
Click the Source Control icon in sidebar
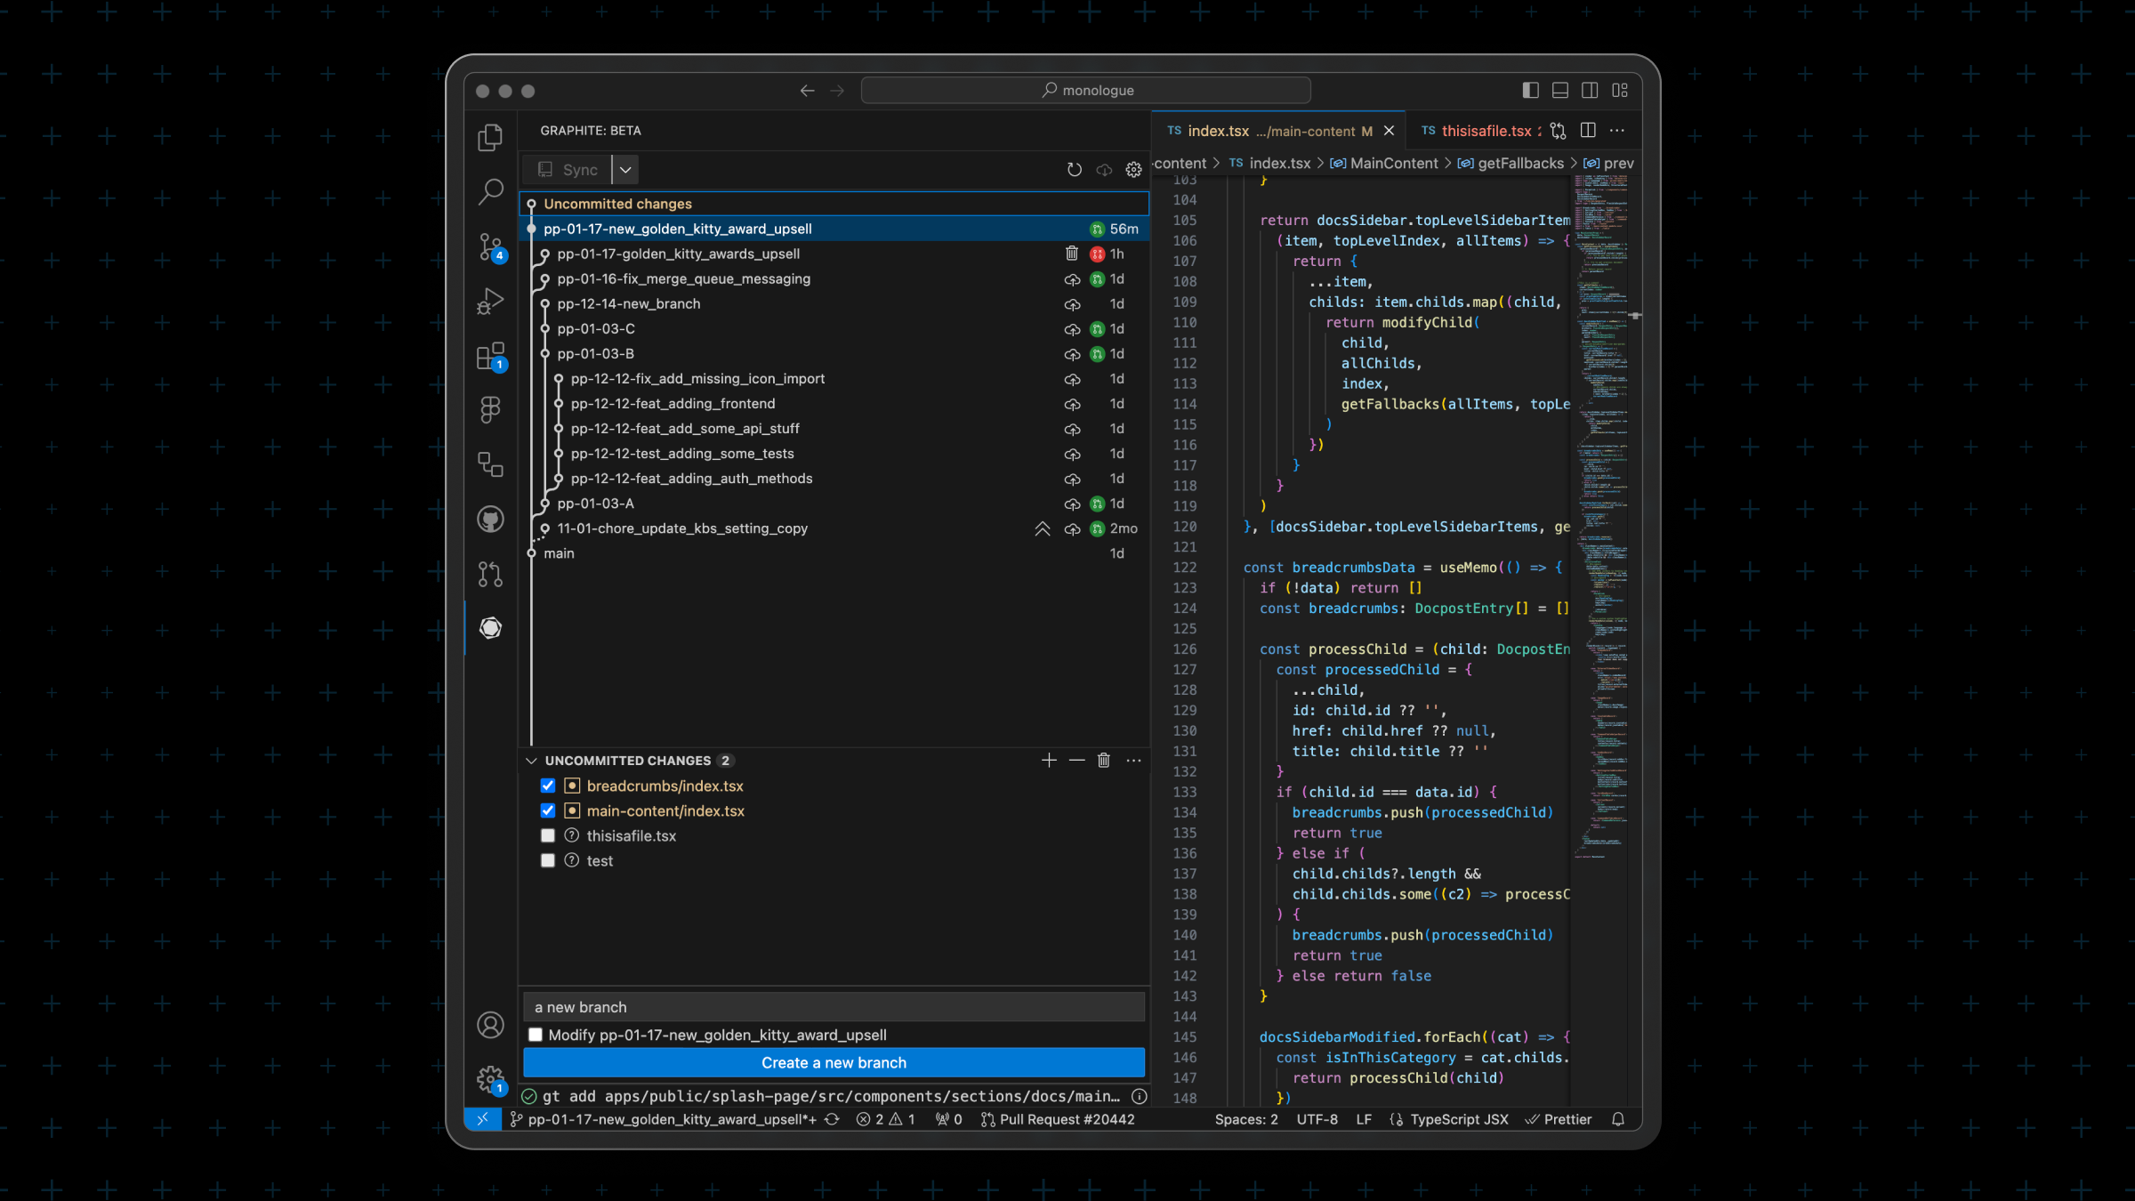click(490, 245)
